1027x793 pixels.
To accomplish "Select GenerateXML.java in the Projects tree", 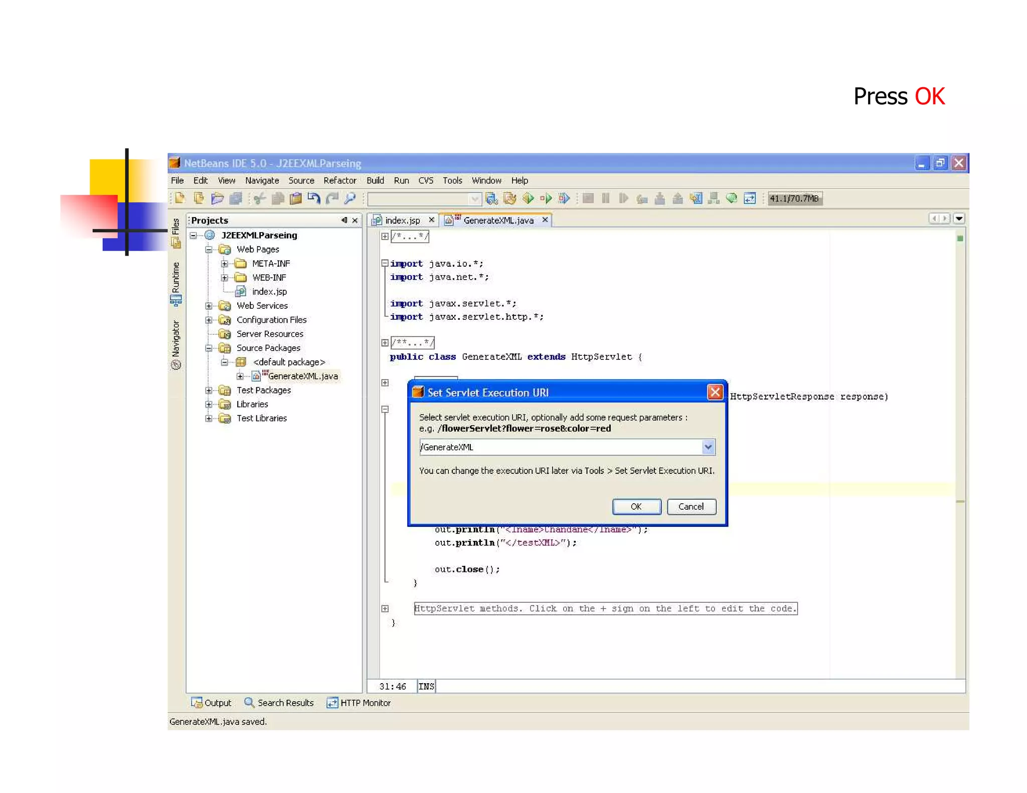I will tap(303, 376).
